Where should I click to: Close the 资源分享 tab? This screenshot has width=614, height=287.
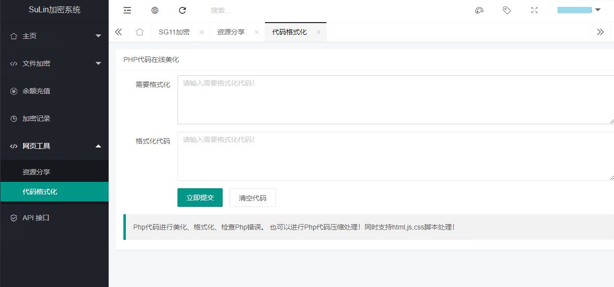257,32
